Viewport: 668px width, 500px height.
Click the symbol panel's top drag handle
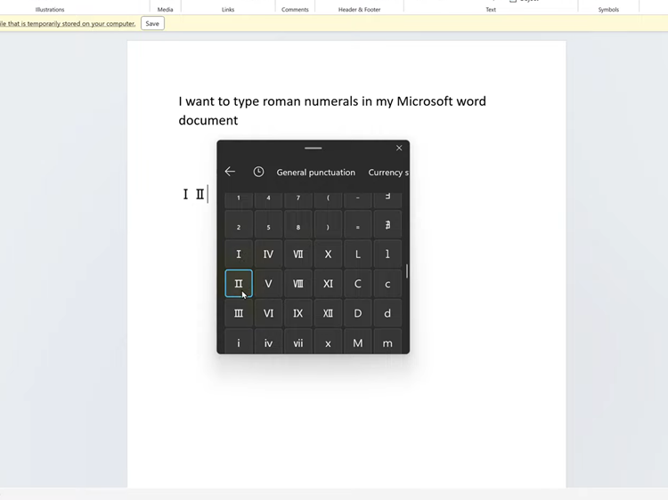click(x=314, y=148)
